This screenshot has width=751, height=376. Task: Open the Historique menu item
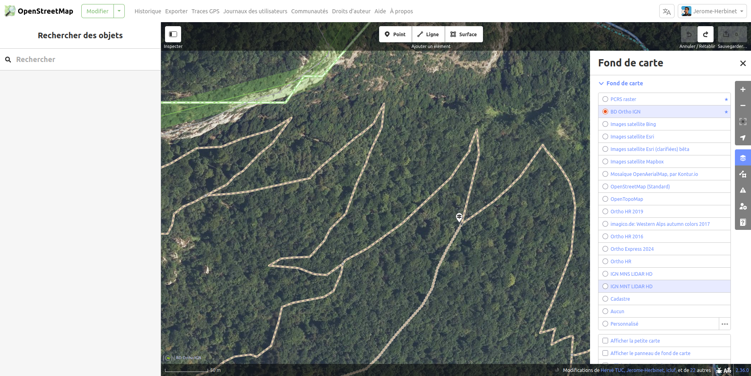[x=148, y=11]
